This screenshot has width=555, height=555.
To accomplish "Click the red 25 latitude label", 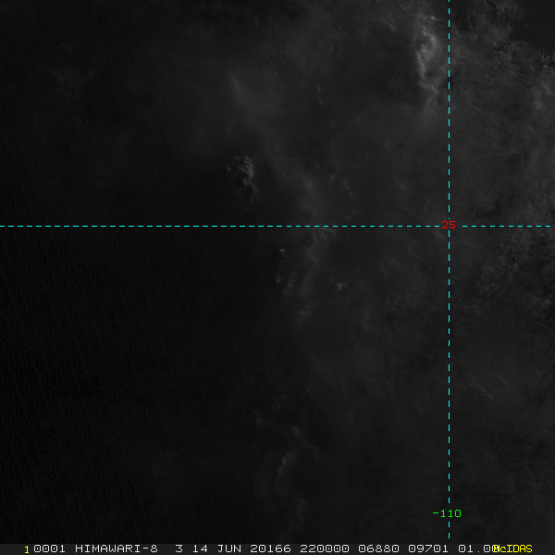I will coord(449,225).
